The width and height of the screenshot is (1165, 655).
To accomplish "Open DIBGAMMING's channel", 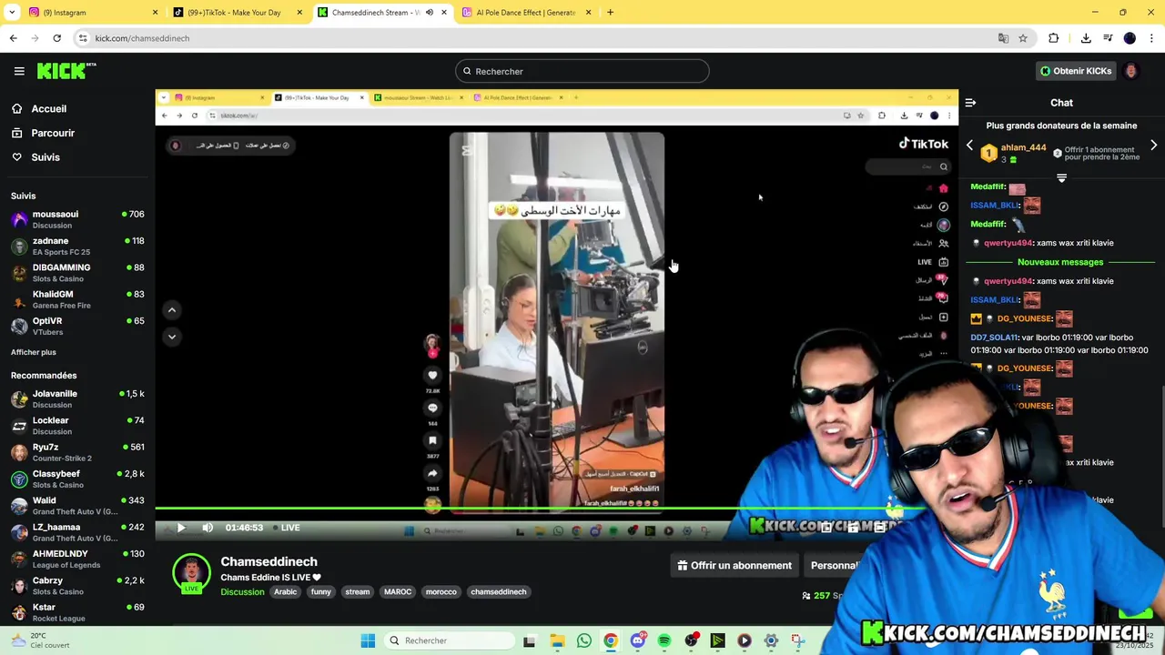I will [77, 273].
